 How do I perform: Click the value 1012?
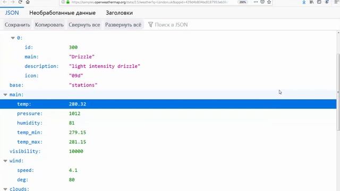[x=74, y=114]
